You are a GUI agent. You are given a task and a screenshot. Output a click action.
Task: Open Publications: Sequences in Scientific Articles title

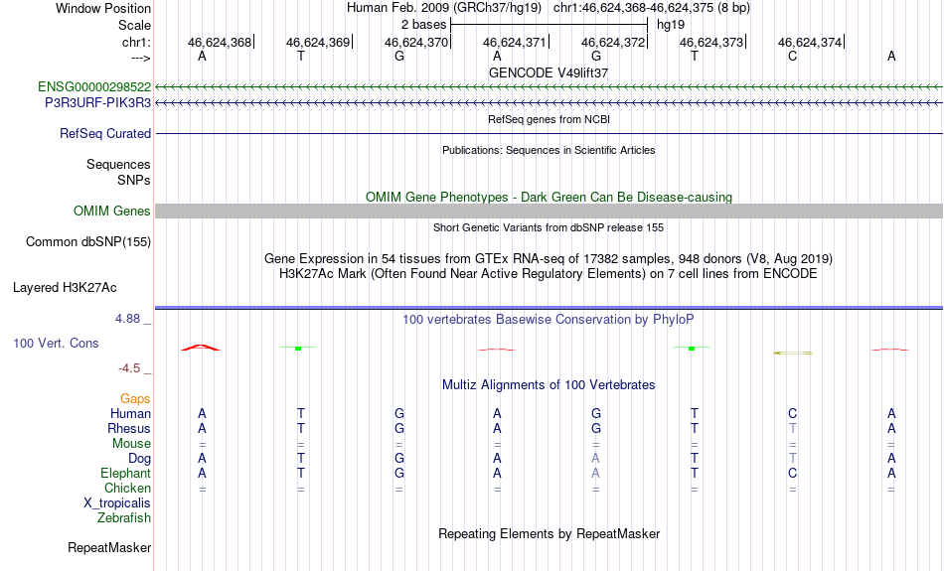click(x=549, y=150)
